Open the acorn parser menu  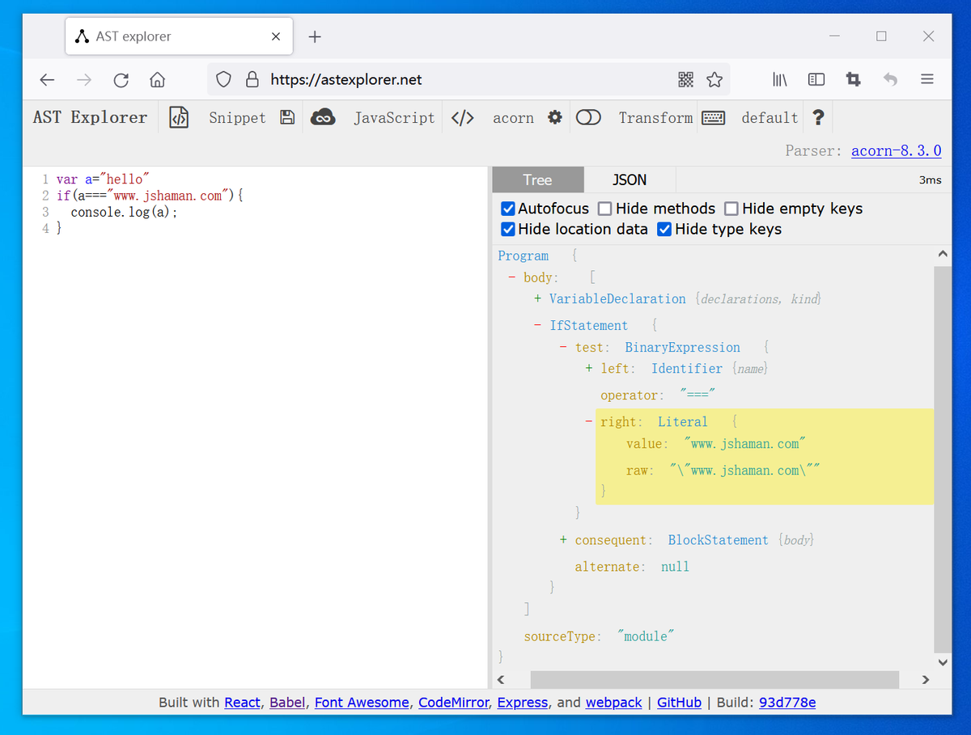513,117
